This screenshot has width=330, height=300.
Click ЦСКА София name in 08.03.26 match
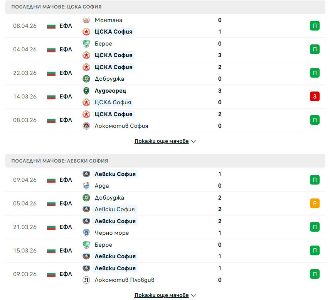[113, 114]
